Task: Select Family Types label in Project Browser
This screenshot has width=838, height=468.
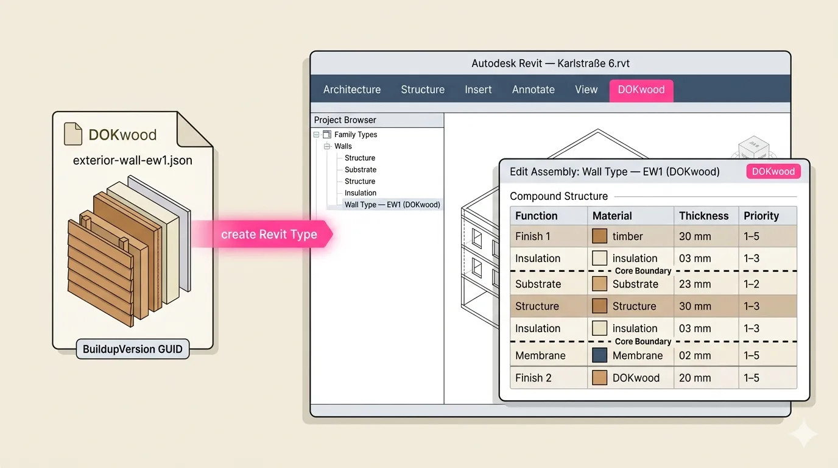Action: pyautogui.click(x=356, y=135)
